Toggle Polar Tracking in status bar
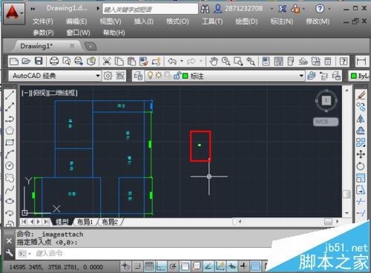The image size is (371, 273). coord(173,266)
